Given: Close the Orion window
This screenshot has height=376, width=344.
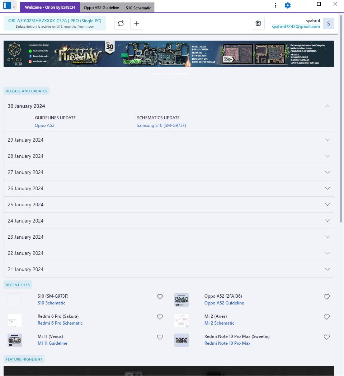Looking at the screenshot, I should 335,4.
